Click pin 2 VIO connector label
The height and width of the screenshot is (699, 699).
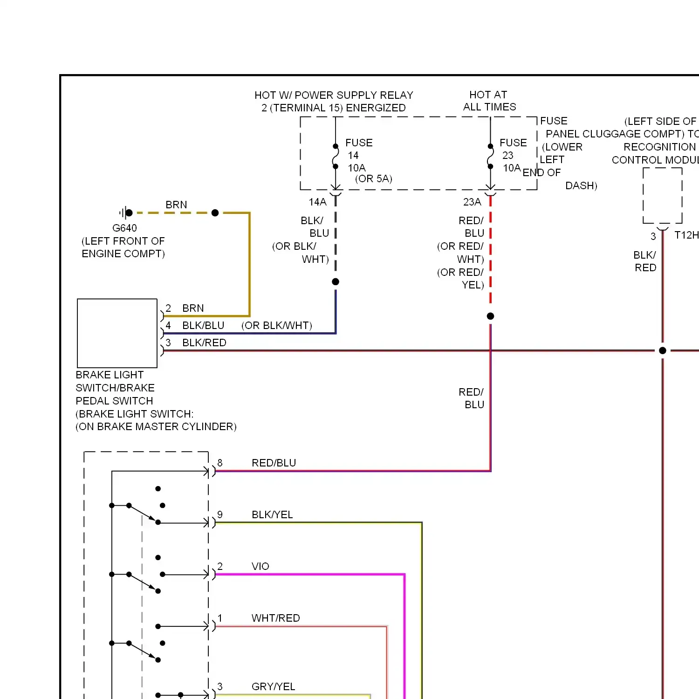[243, 566]
